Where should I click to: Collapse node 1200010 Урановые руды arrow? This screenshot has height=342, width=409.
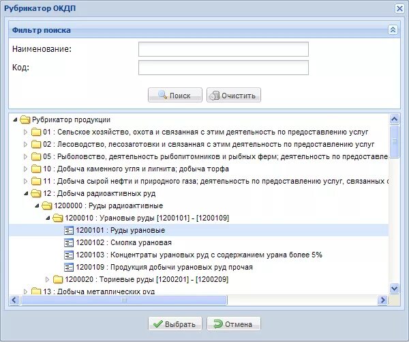(x=48, y=218)
